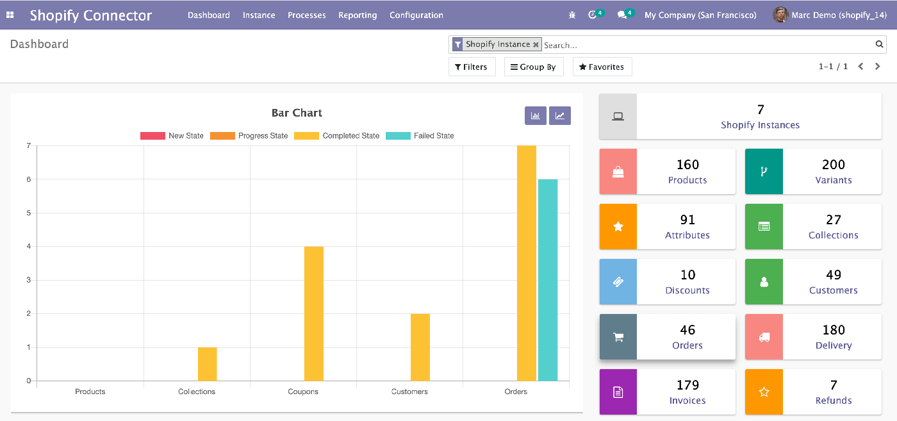Click the shopping bag Products icon
This screenshot has height=421, width=897.
(x=618, y=172)
